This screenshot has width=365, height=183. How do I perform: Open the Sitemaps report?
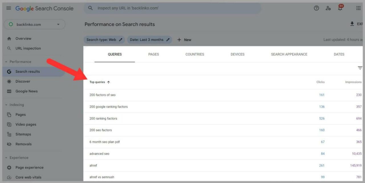pyautogui.click(x=24, y=134)
